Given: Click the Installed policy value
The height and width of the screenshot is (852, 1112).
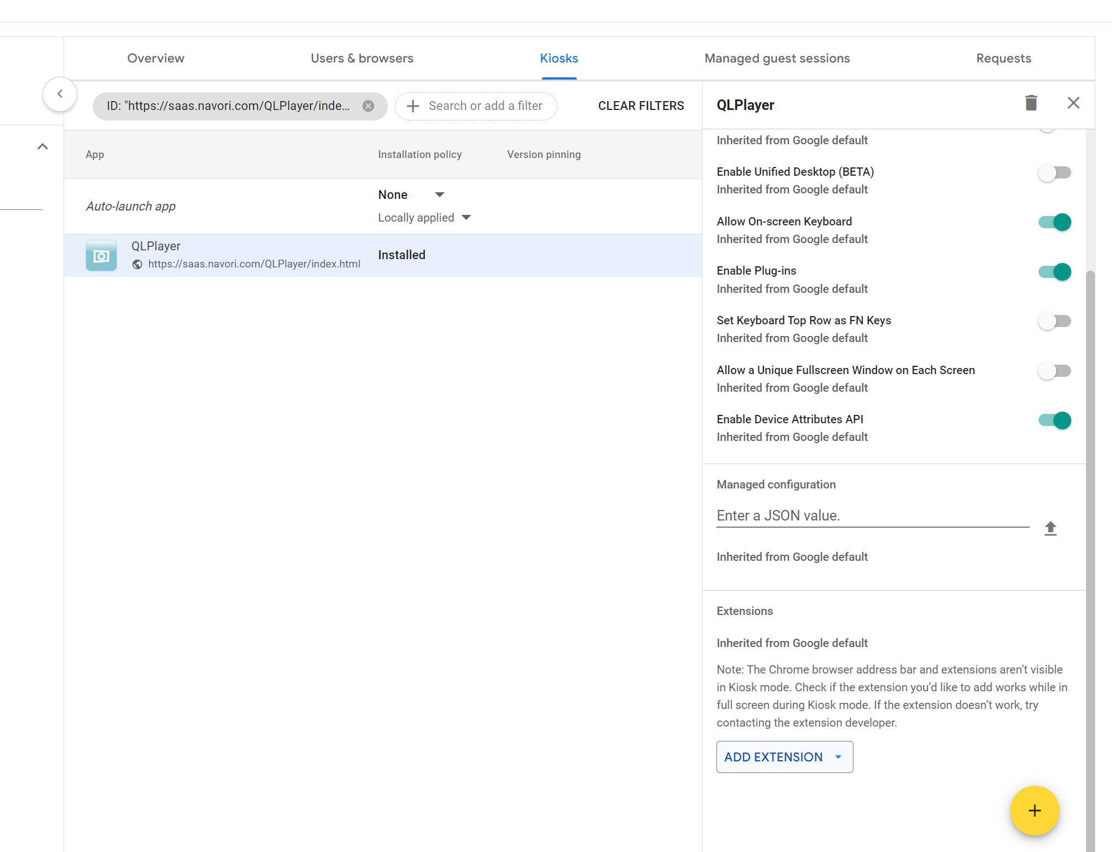Looking at the screenshot, I should point(402,255).
